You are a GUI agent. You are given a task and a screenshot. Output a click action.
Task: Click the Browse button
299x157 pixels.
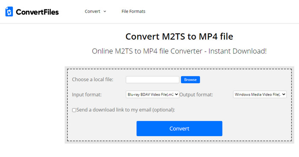tap(191, 80)
